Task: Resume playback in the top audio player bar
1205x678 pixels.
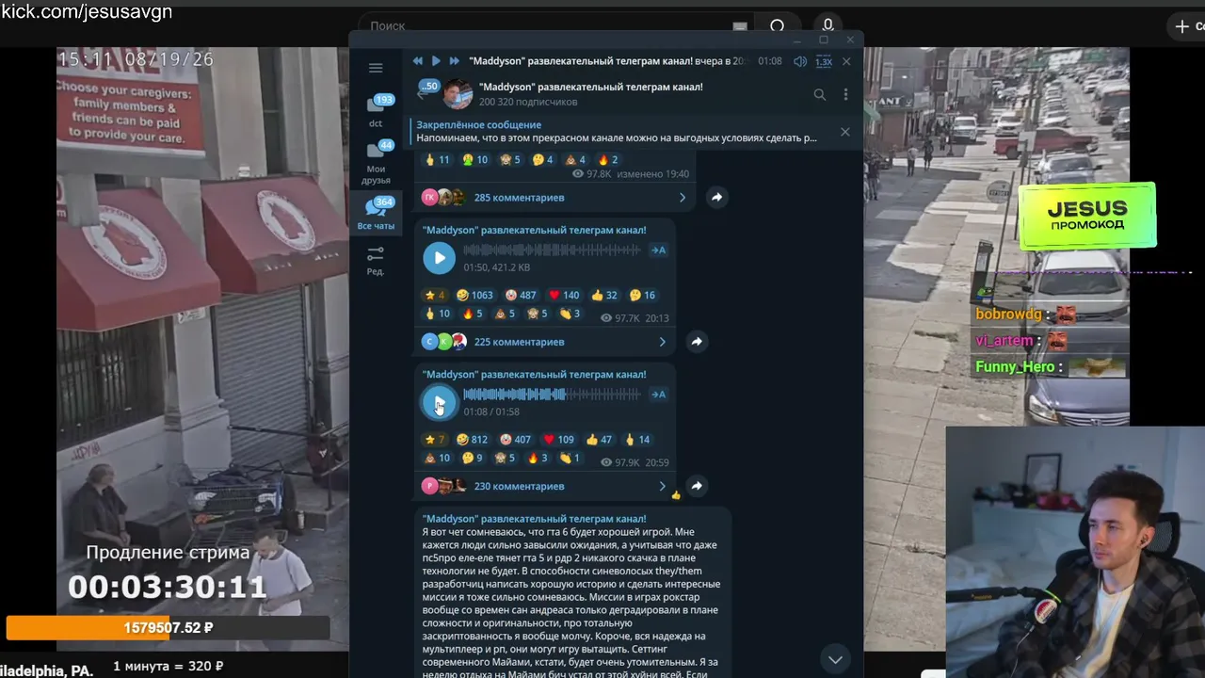Action: coord(436,61)
